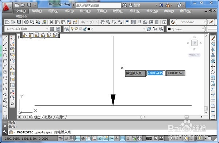Screen dimensions: 219x143
Task: Click the Undo arrow icon
Action: click(83, 22)
